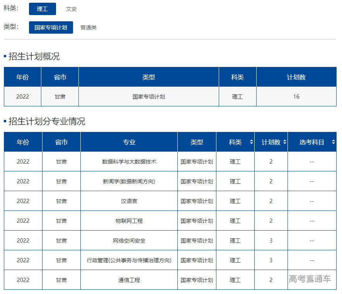
Task: Select 行政管理(公共事务与传播治理方向) major row
Action: (x=129, y=260)
